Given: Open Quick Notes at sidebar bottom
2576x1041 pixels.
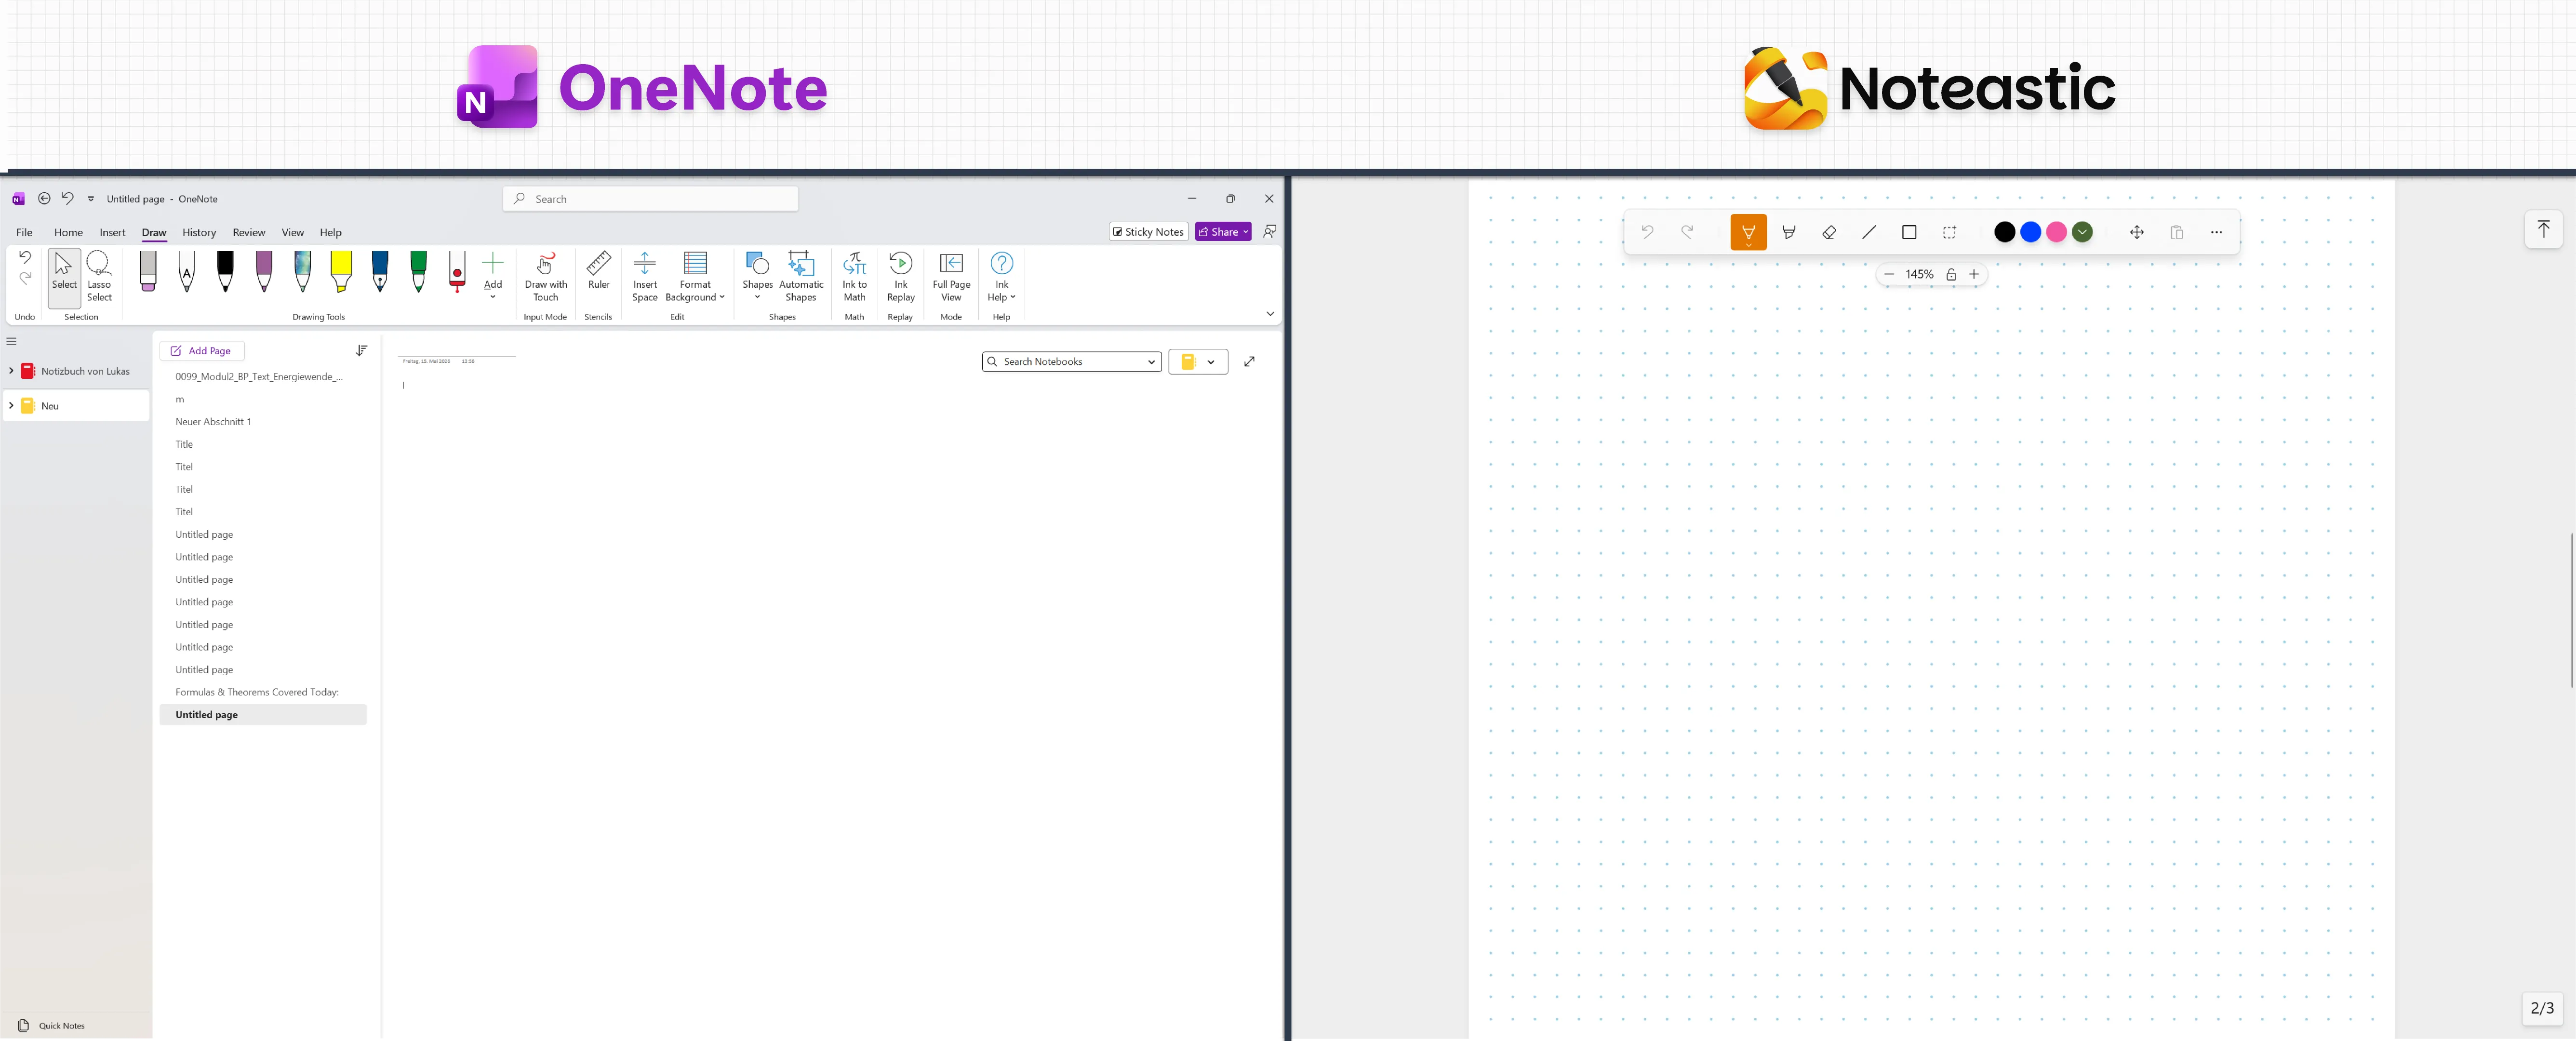Looking at the screenshot, I should coord(52,1025).
